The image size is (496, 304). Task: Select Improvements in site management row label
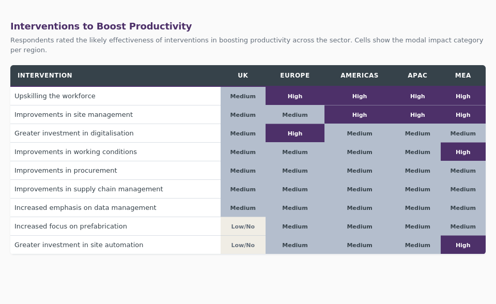pos(73,115)
